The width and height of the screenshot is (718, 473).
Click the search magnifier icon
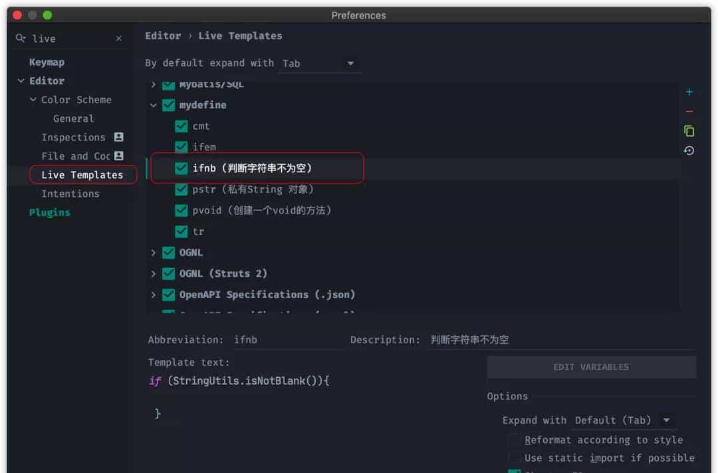21,39
